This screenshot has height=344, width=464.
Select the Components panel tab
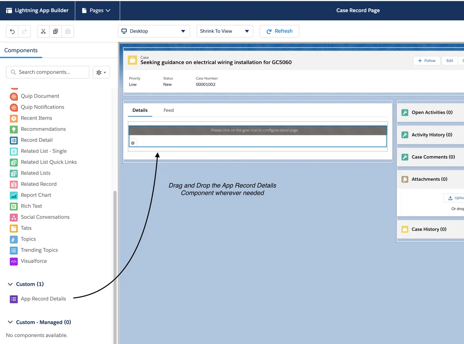tap(21, 51)
